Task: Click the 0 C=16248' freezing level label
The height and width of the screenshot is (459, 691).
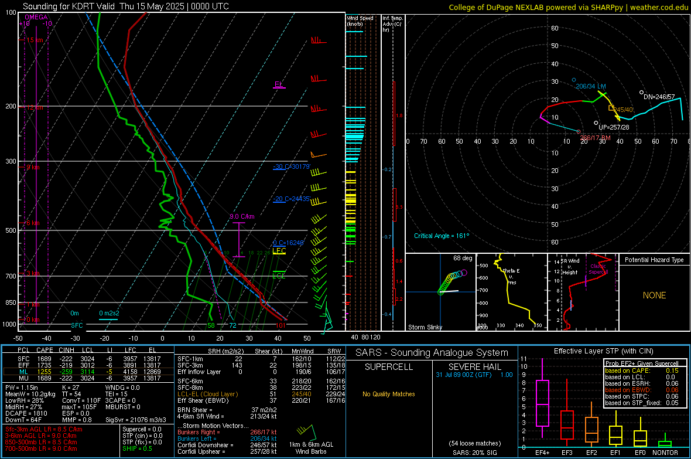Action: [288, 243]
